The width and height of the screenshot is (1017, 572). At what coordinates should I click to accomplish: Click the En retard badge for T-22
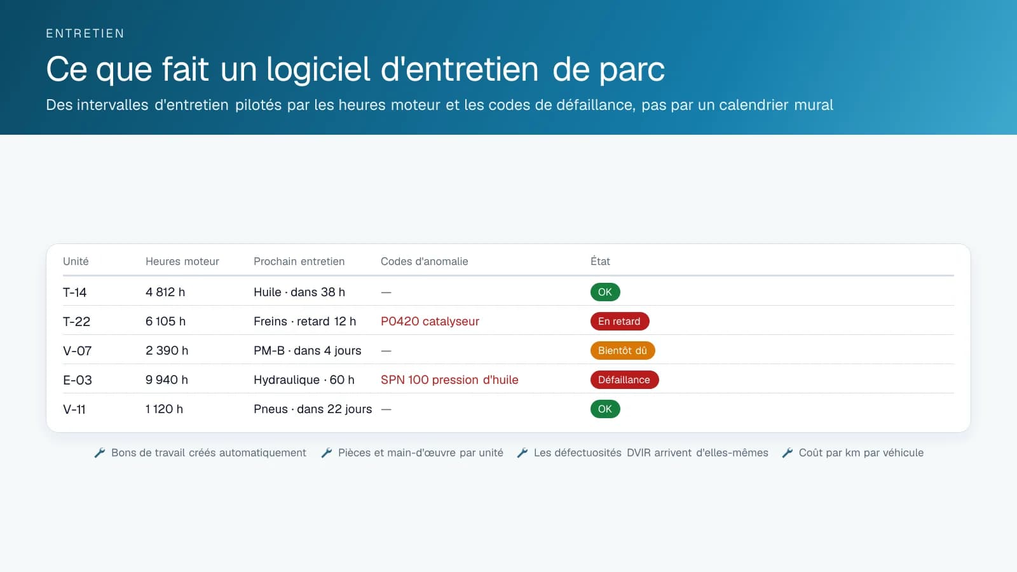point(620,322)
